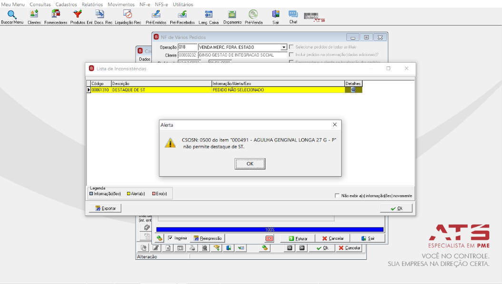Screen dimensions: 502x284
Task: Open the Movimentos menu
Action: (x=121, y=4)
